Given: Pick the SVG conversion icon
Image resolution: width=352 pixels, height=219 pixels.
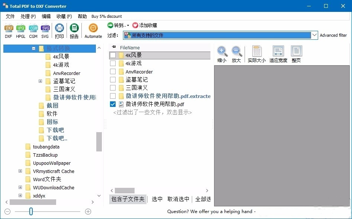Looking at the screenshot, I should [45, 28].
